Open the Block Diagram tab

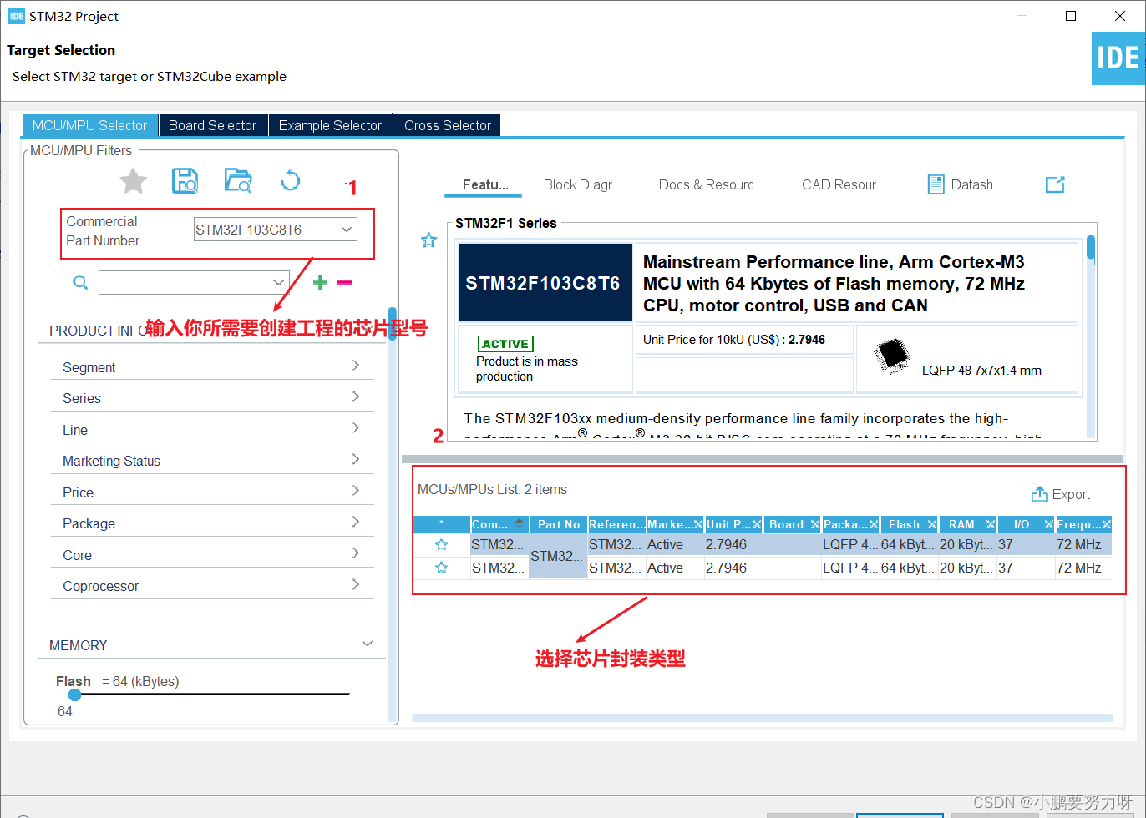582,184
